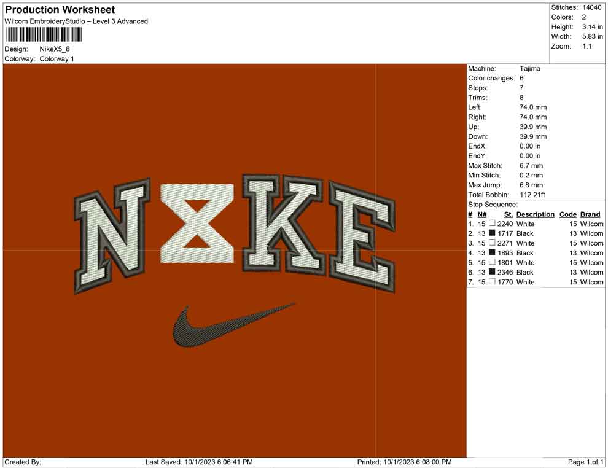Click the white swatch in stop row 3

[492, 243]
